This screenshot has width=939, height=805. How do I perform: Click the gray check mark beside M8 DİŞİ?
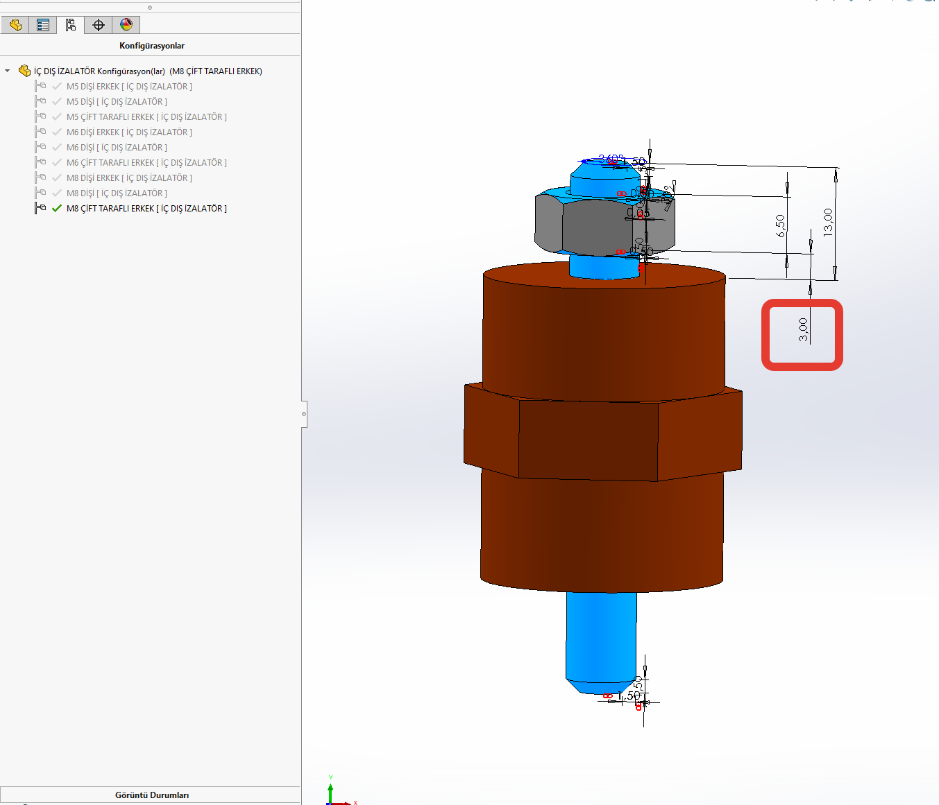tap(57, 193)
